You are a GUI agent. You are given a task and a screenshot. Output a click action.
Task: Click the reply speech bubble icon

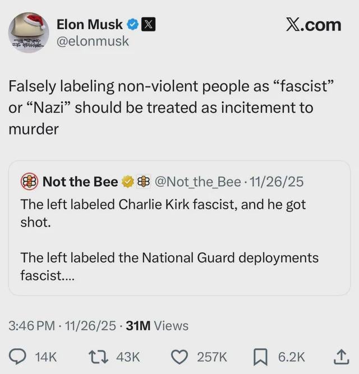coord(19,356)
